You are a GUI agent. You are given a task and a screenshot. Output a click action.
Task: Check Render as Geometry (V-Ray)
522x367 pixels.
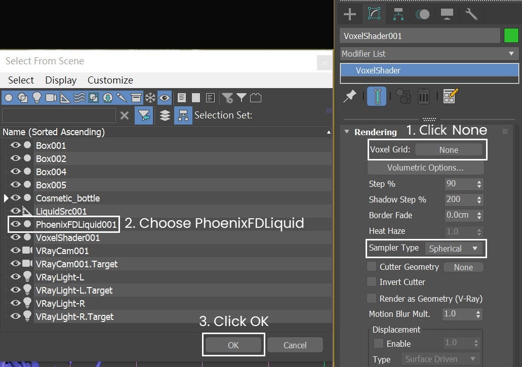[x=372, y=298]
